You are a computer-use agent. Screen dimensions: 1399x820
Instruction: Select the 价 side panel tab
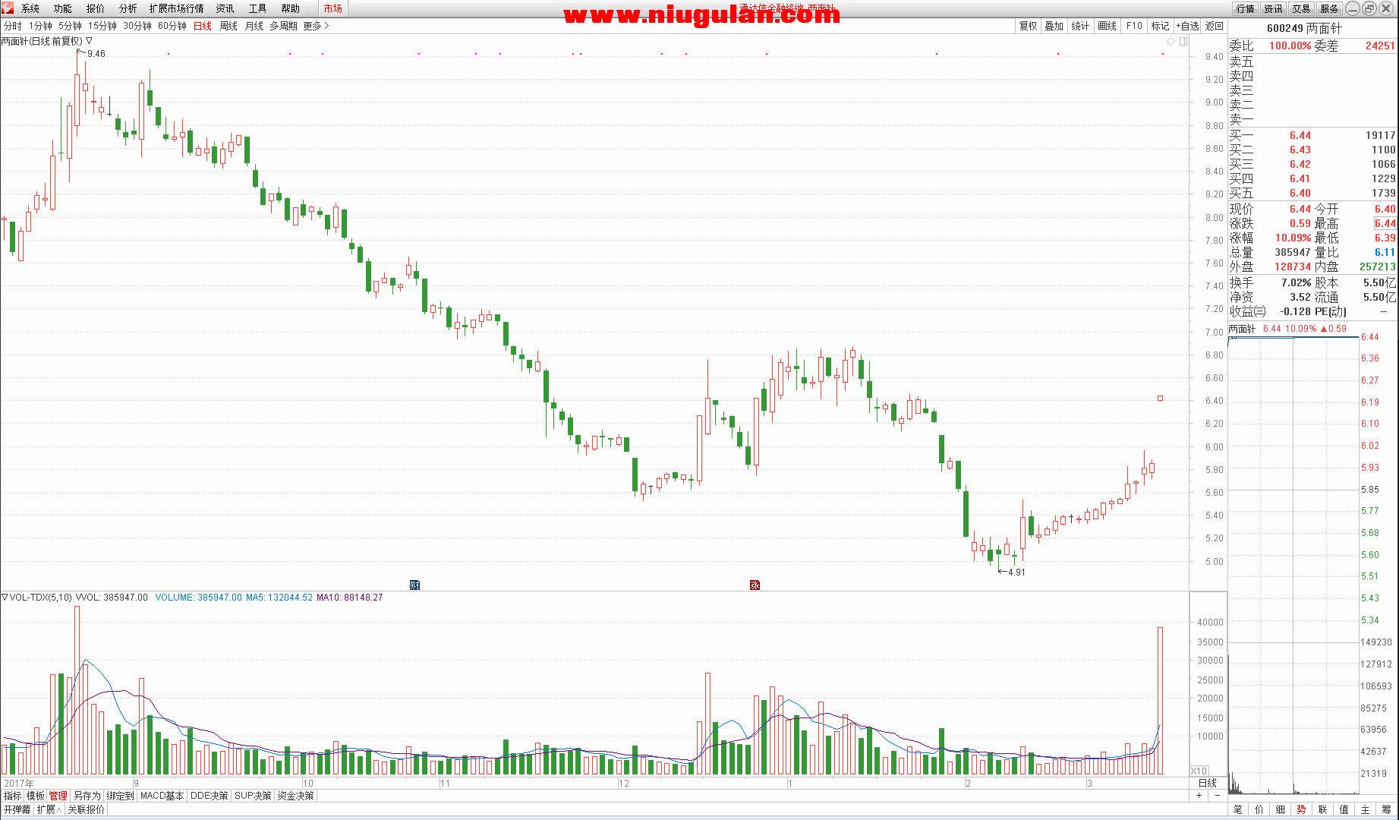pyautogui.click(x=1259, y=809)
